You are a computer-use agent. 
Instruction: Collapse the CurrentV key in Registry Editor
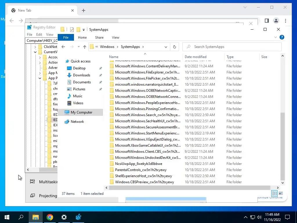tap(35, 52)
